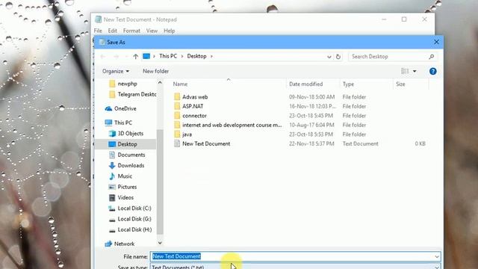Click the New folder button
478x269 pixels.
click(x=155, y=71)
